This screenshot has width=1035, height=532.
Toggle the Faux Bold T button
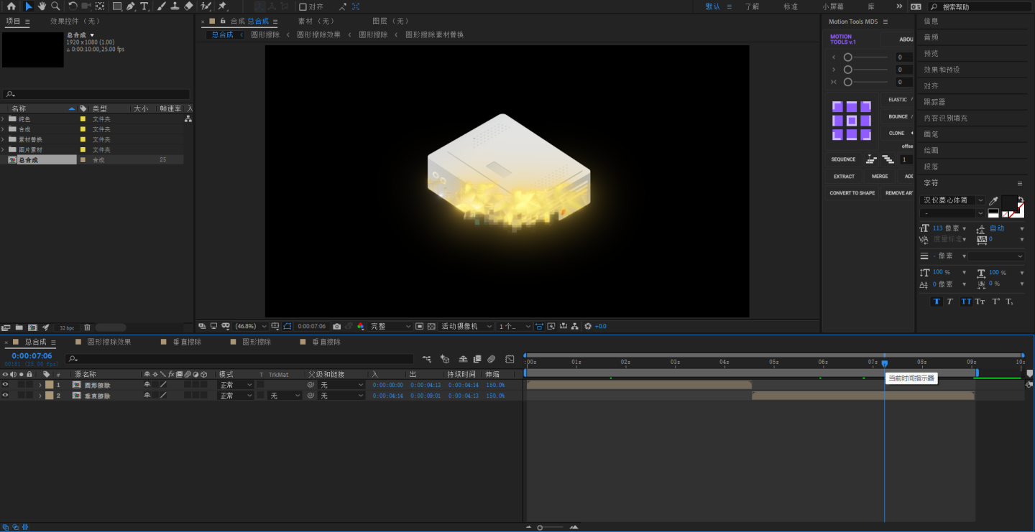point(937,302)
